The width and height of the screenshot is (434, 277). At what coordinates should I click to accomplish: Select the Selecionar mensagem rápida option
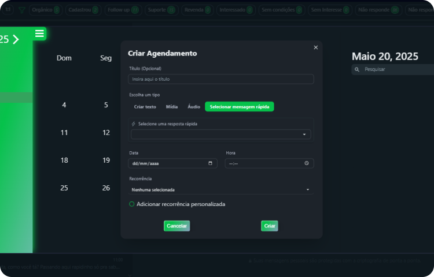coord(240,107)
